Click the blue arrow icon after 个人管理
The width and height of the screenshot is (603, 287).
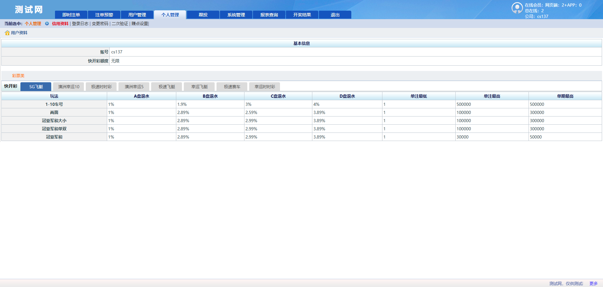[x=47, y=24]
